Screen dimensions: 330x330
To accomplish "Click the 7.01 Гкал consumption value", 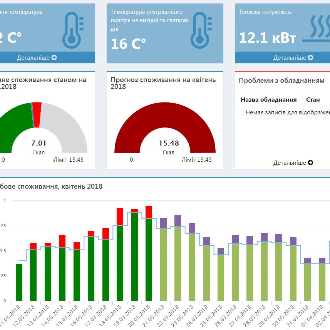I will click(x=39, y=143).
